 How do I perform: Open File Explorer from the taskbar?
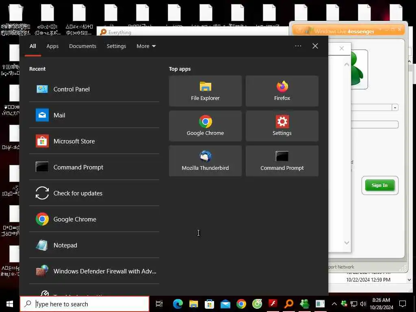click(x=193, y=304)
